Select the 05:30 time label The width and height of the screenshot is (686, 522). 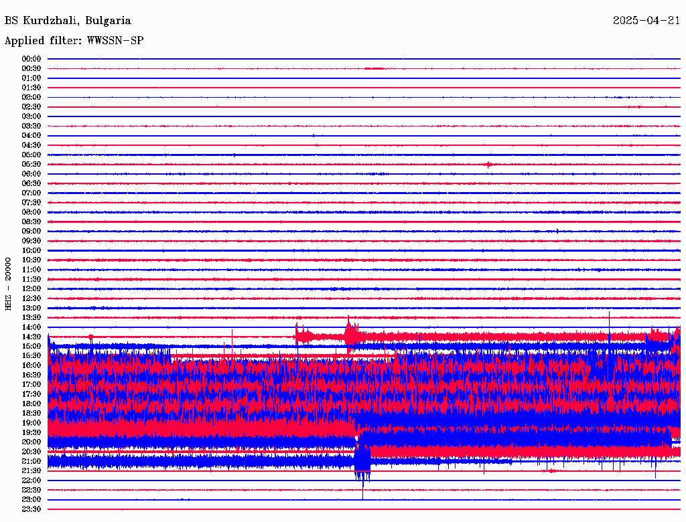pos(31,164)
